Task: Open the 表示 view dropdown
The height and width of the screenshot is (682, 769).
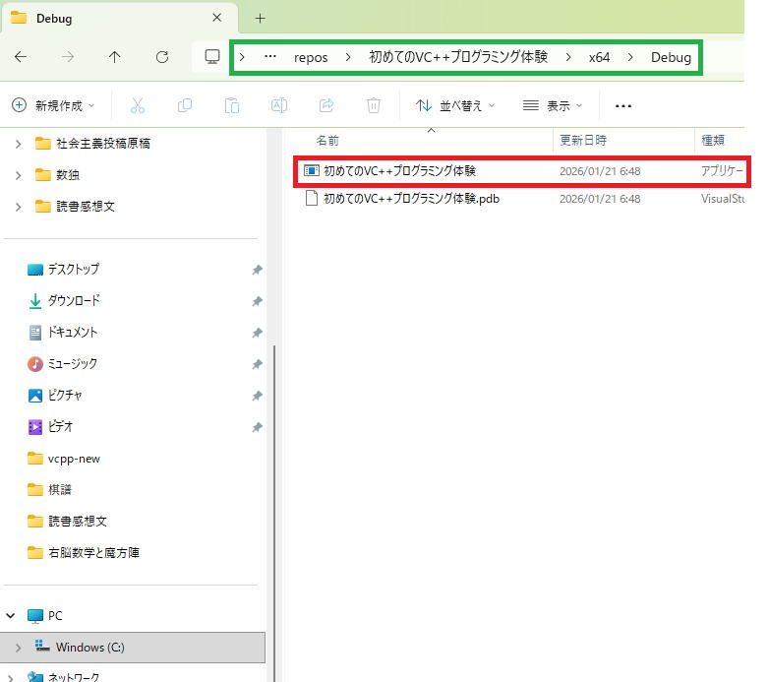Action: 553,105
